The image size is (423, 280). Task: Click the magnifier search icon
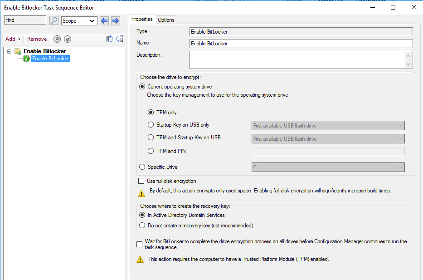54,20
